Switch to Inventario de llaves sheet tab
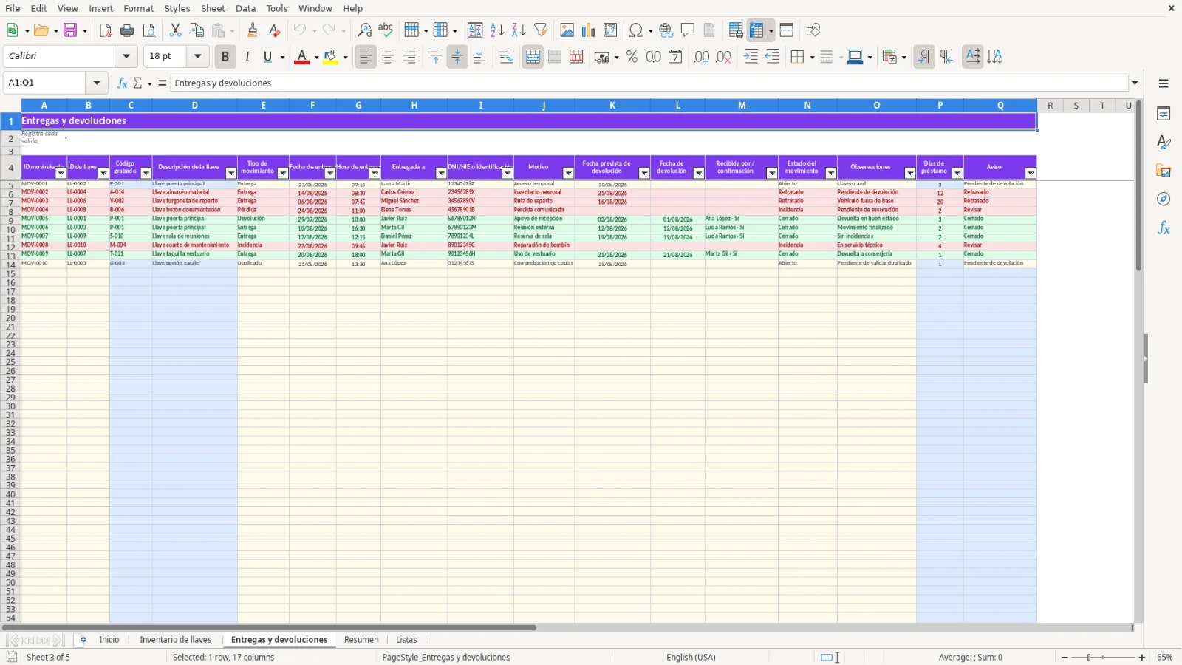1182x665 pixels. (x=176, y=640)
